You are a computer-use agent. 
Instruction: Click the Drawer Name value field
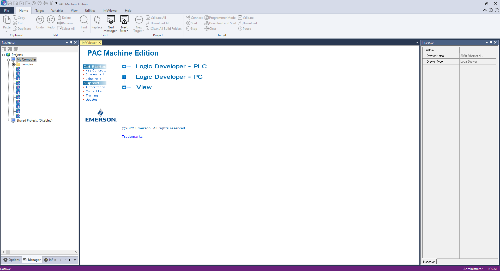pos(478,56)
